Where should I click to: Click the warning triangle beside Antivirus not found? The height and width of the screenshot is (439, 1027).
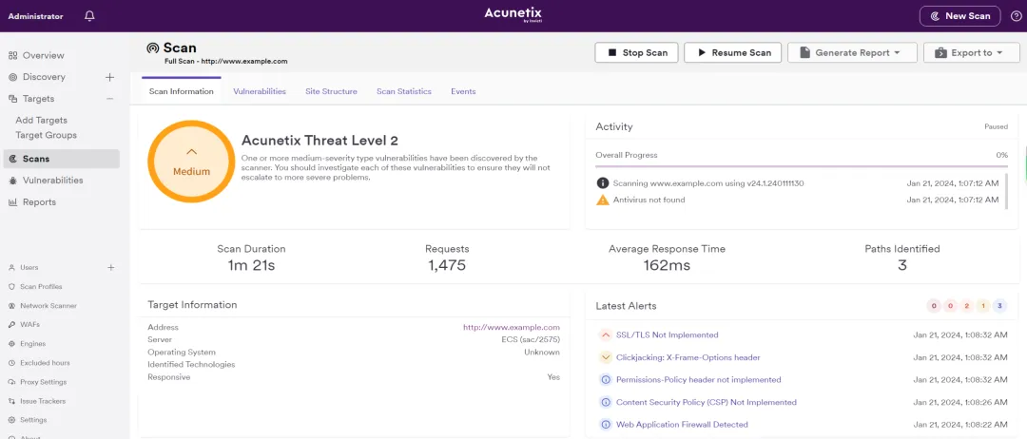[x=603, y=200]
